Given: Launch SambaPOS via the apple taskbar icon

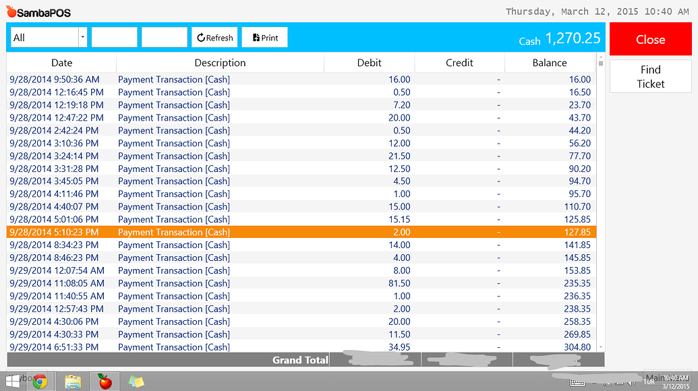Looking at the screenshot, I should pos(105,382).
